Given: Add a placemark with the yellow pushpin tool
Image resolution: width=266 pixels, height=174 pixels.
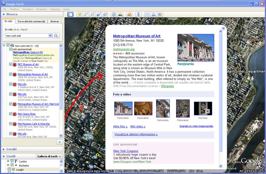Looking at the screenshot, I should (79, 14).
